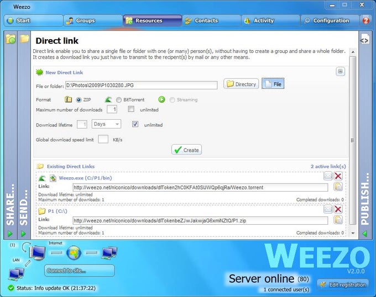Click the torrent icon beside Weezo.exe

42,178
